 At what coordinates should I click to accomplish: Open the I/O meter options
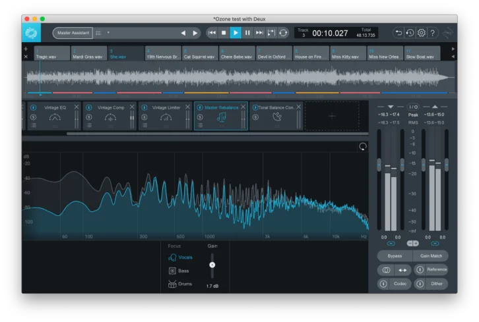tap(413, 107)
